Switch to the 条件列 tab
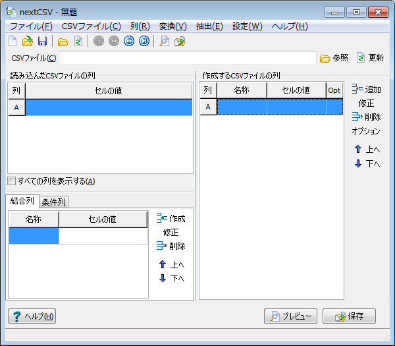Screen dimensions: 395x346 point(53,202)
